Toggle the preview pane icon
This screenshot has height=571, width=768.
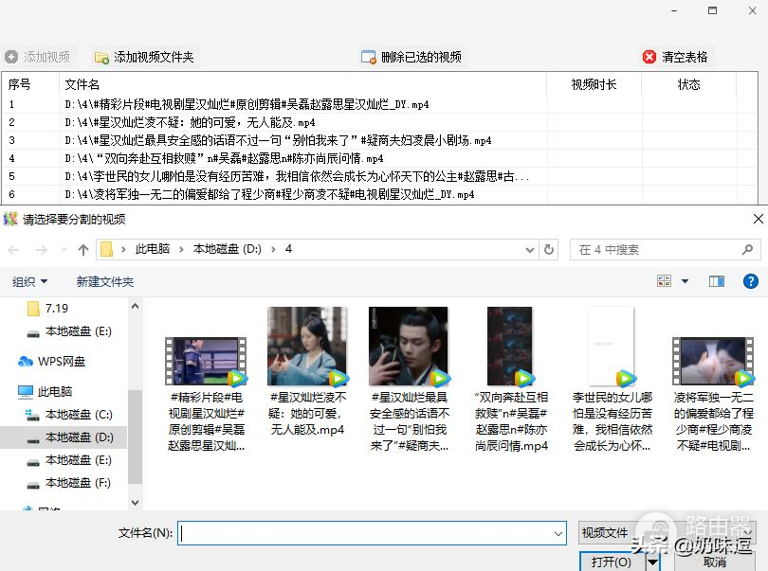[717, 281]
